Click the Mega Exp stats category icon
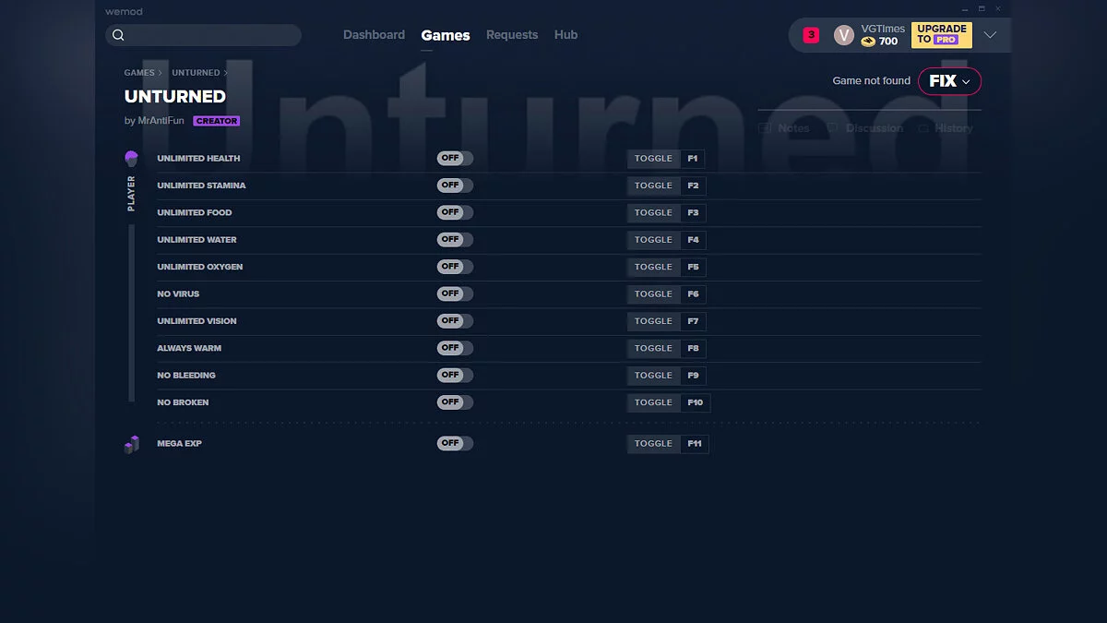Viewport: 1107px width, 623px height. (131, 444)
